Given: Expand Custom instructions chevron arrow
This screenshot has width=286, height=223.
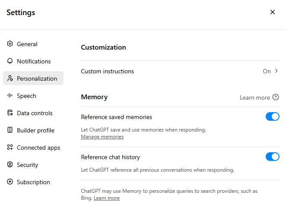Looking at the screenshot, I should pyautogui.click(x=276, y=71).
